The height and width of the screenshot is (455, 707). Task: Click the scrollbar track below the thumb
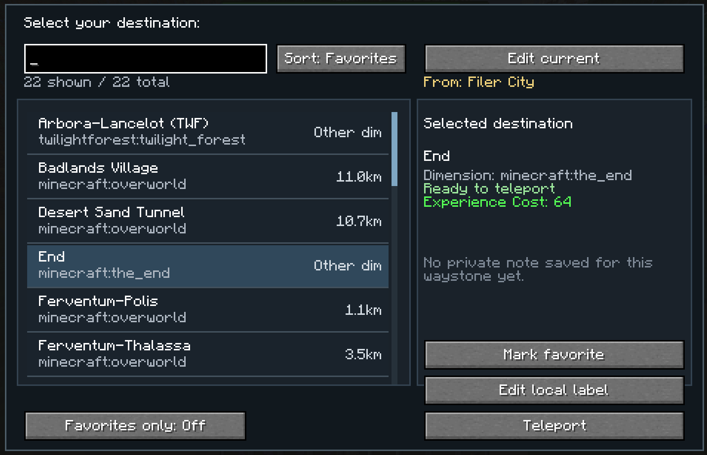pyautogui.click(x=394, y=285)
